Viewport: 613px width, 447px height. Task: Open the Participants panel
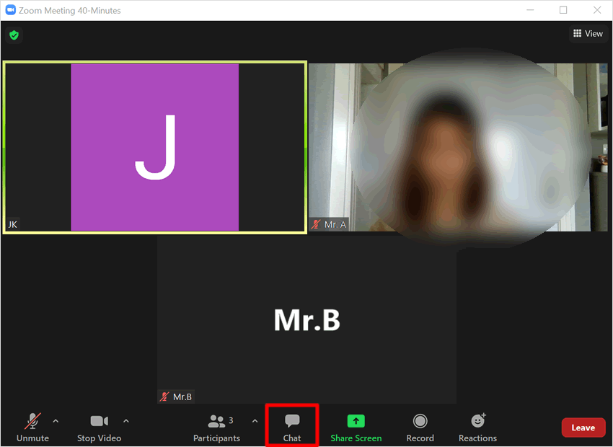pyautogui.click(x=216, y=428)
